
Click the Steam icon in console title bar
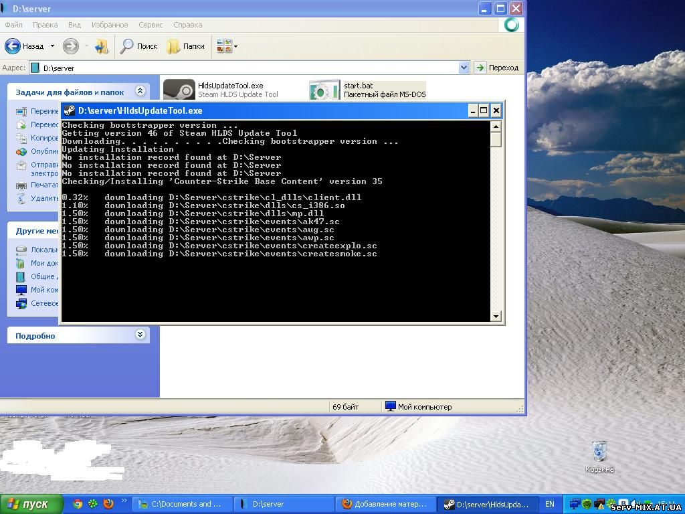click(x=70, y=110)
